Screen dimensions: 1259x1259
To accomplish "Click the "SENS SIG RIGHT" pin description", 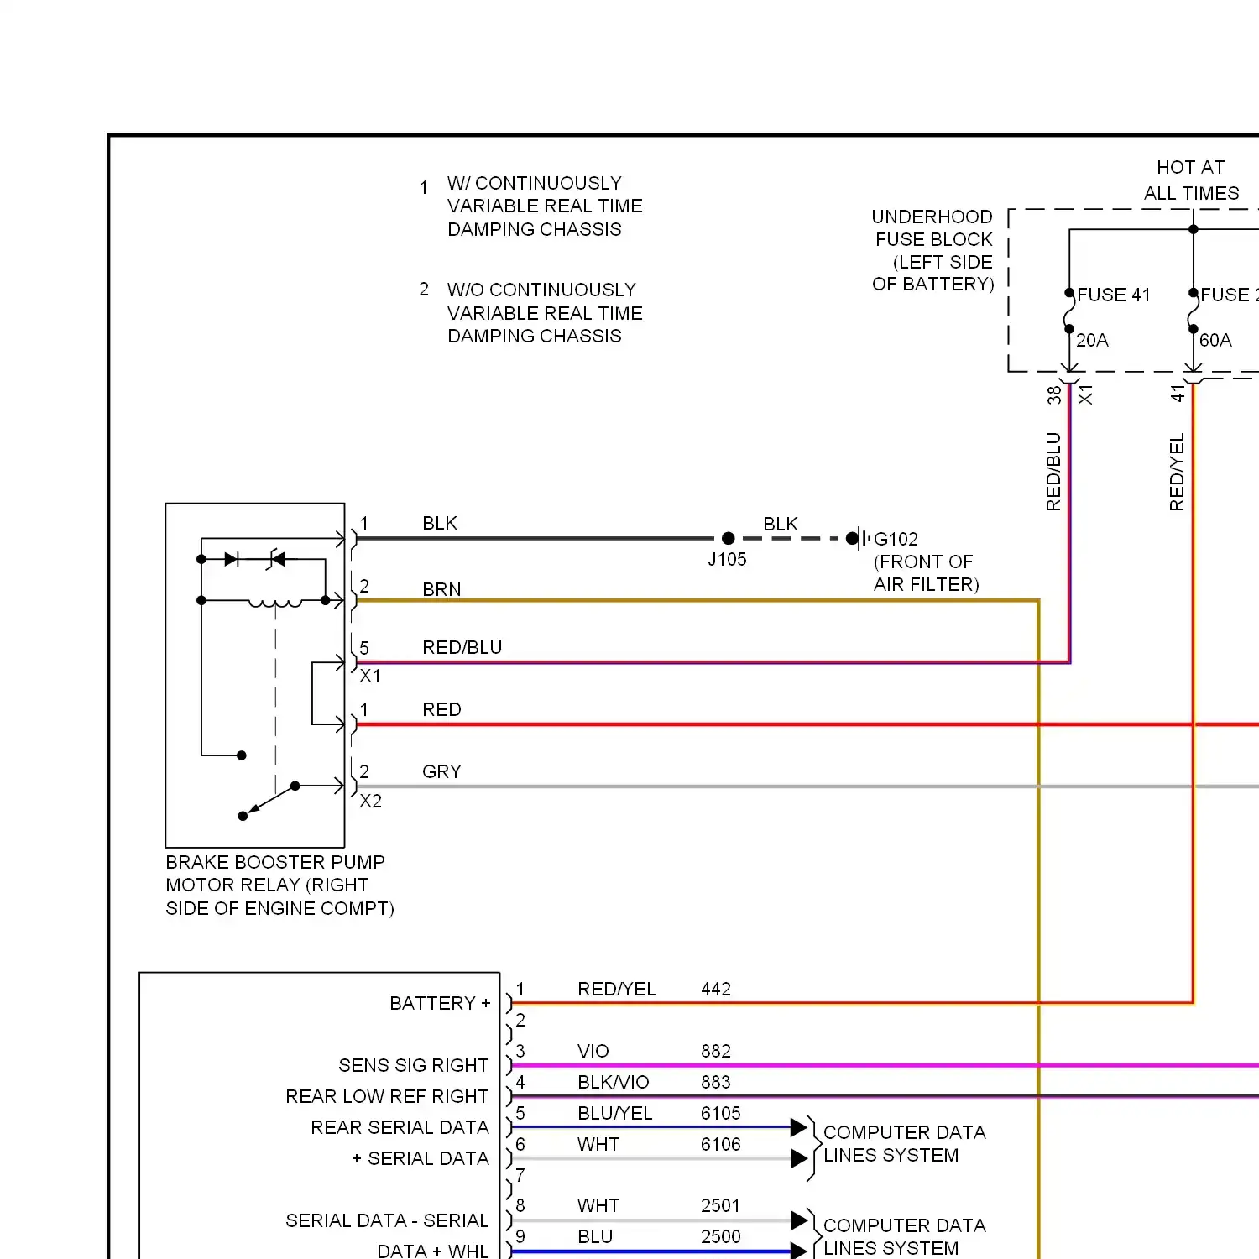I will point(413,1065).
